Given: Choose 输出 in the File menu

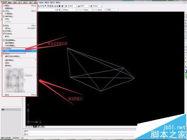Looking at the screenshot, I should pos(19,37).
